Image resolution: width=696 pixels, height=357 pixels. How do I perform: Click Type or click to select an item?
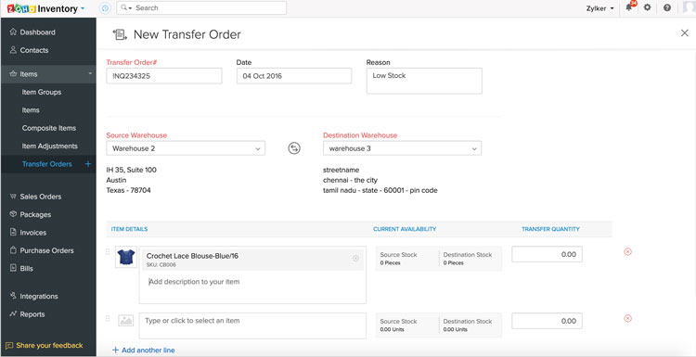[x=252, y=325]
